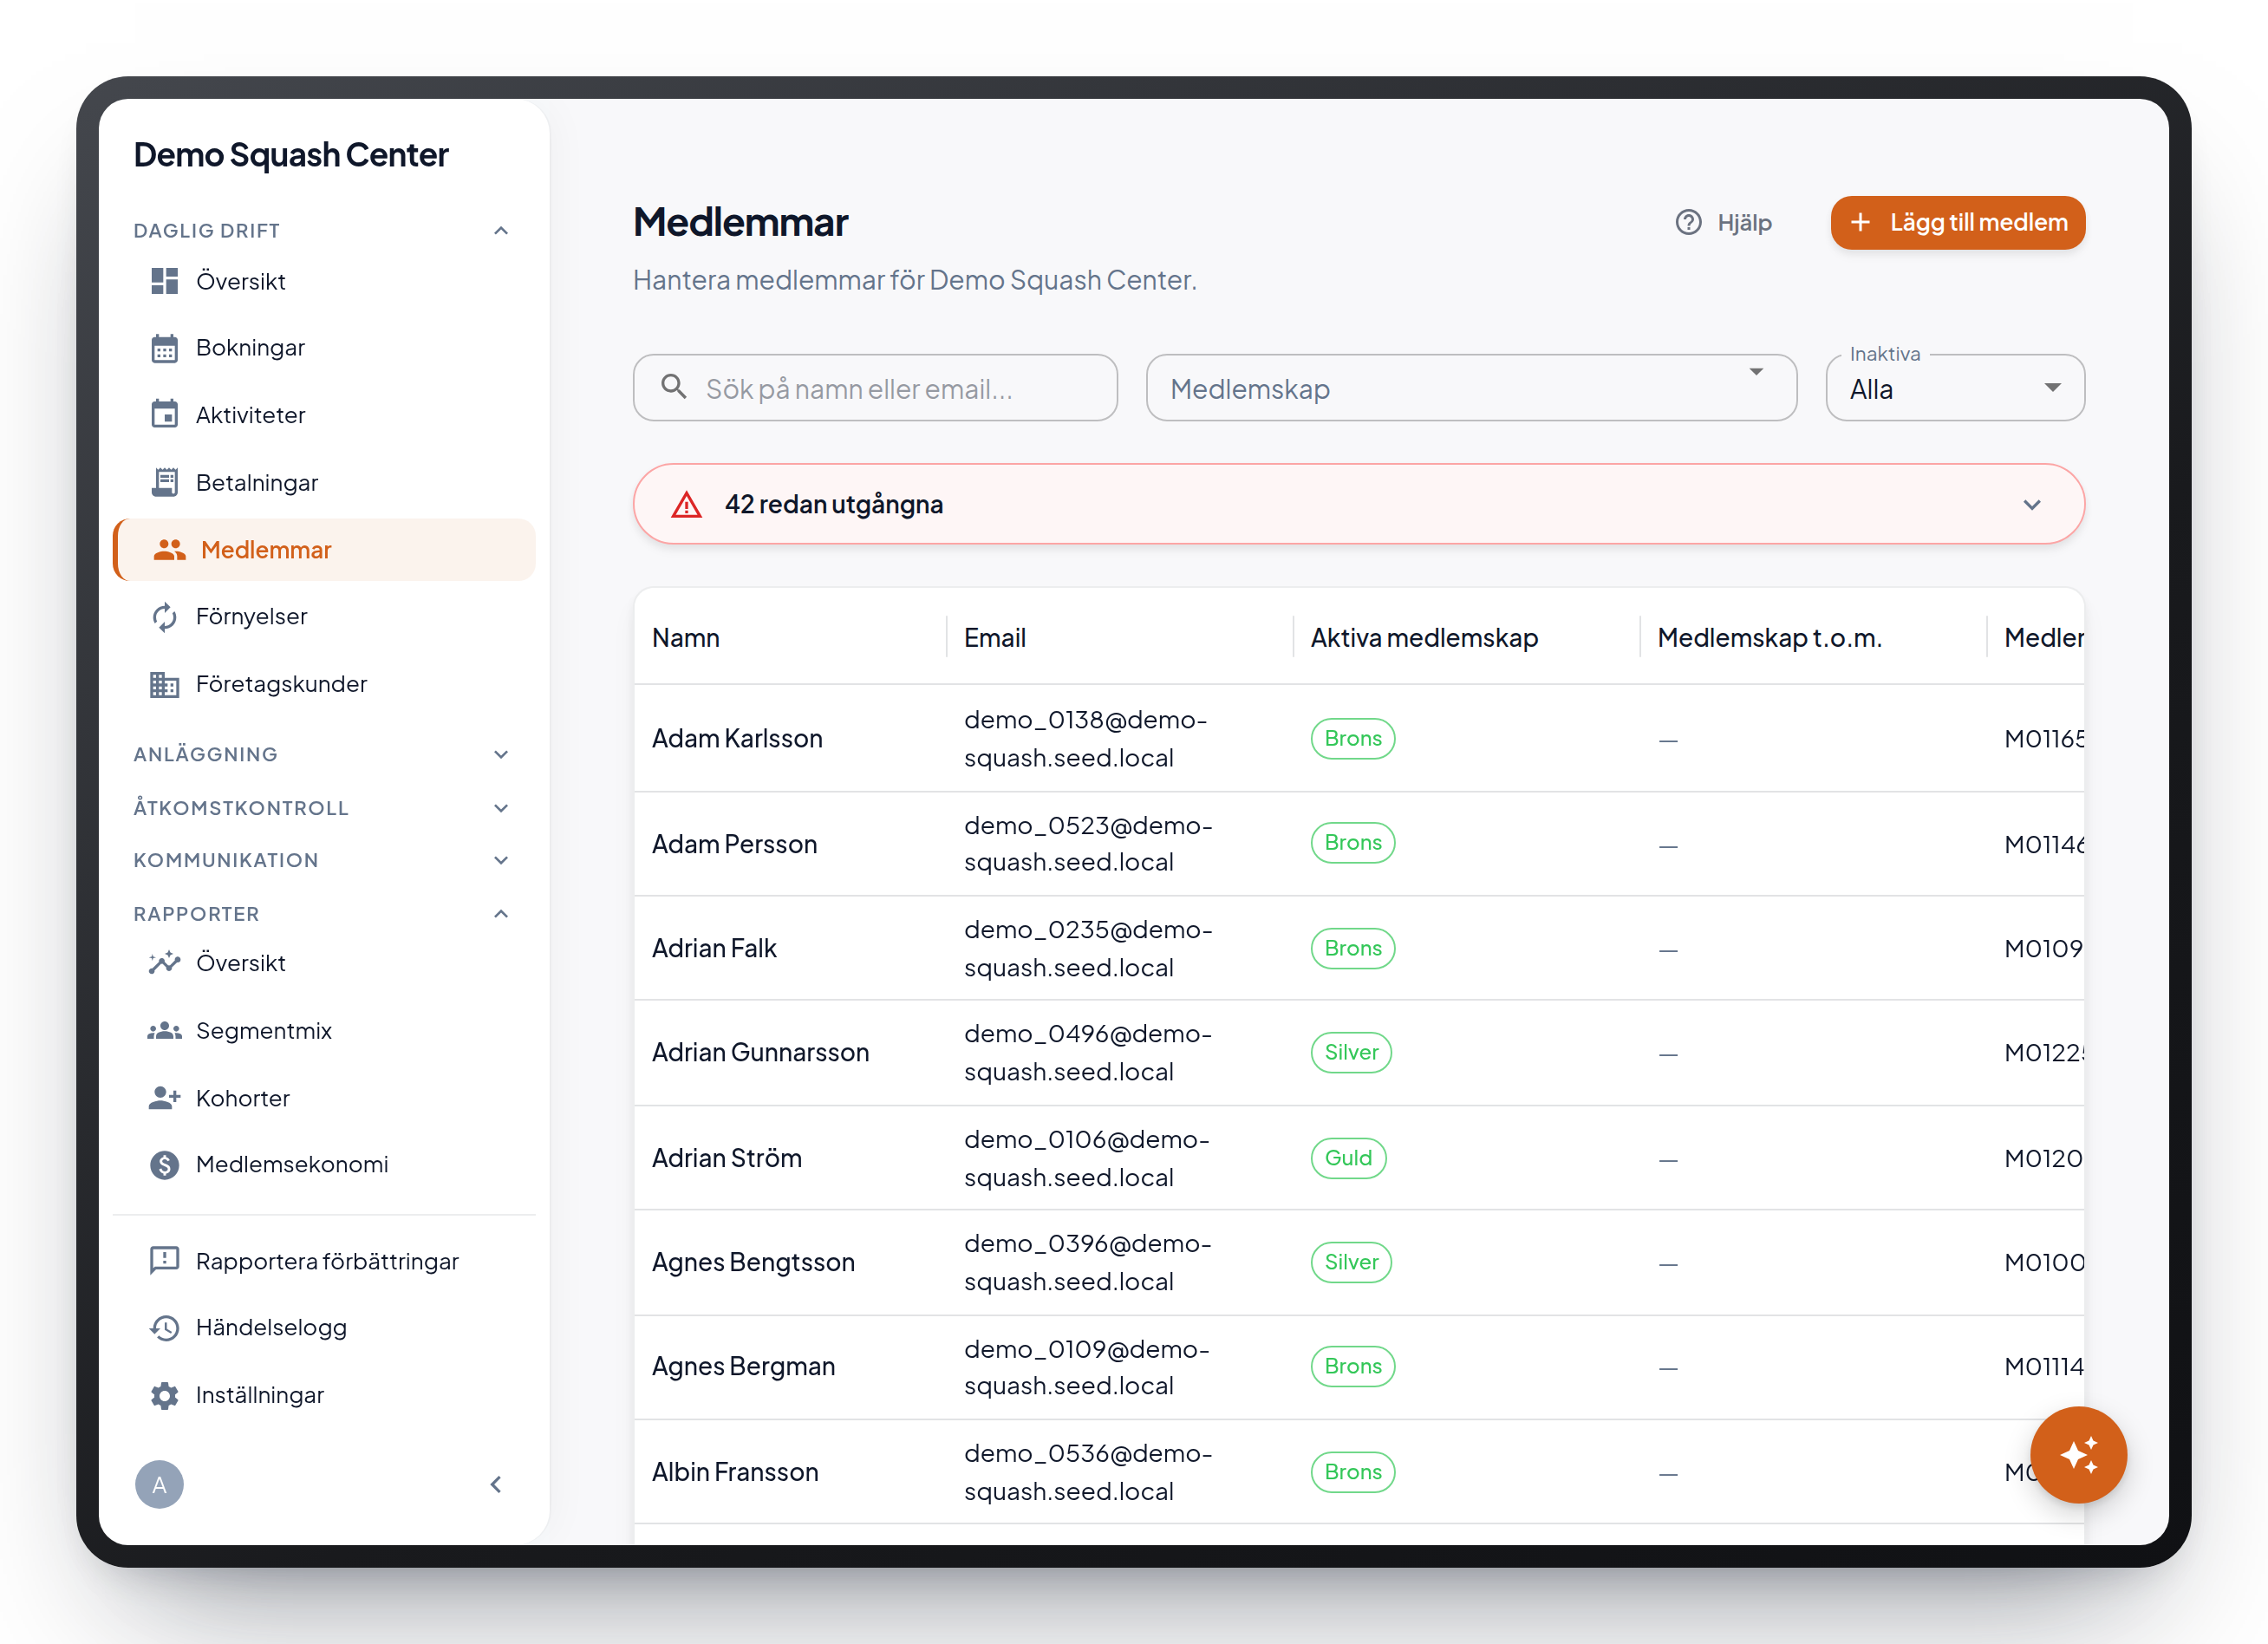The width and height of the screenshot is (2268, 1644).
Task: Open the AI sparkle assistant button
Action: pyautogui.click(x=2078, y=1454)
